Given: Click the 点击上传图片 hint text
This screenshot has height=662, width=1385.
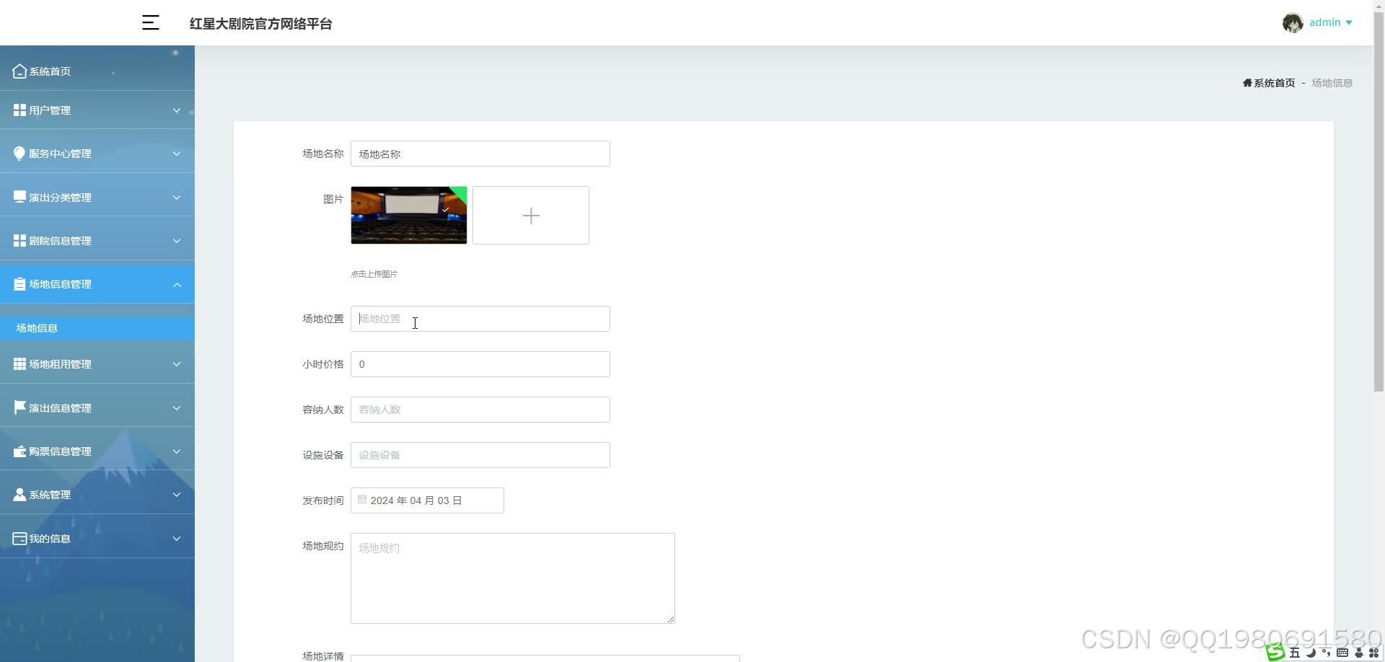Looking at the screenshot, I should pos(374,274).
